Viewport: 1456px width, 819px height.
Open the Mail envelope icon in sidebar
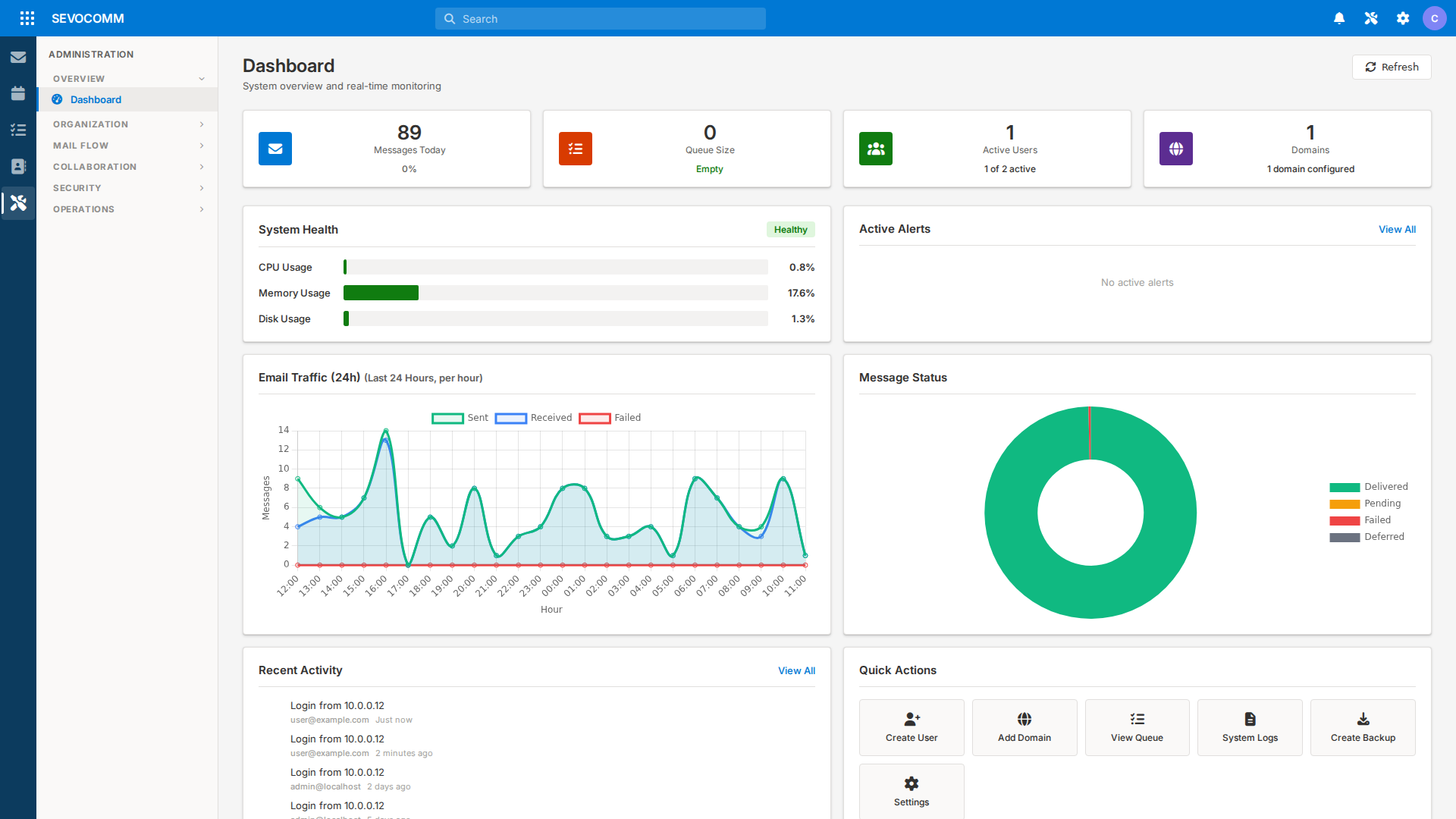coord(18,57)
